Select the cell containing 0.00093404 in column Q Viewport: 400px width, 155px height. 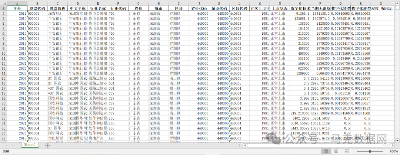click(340, 83)
